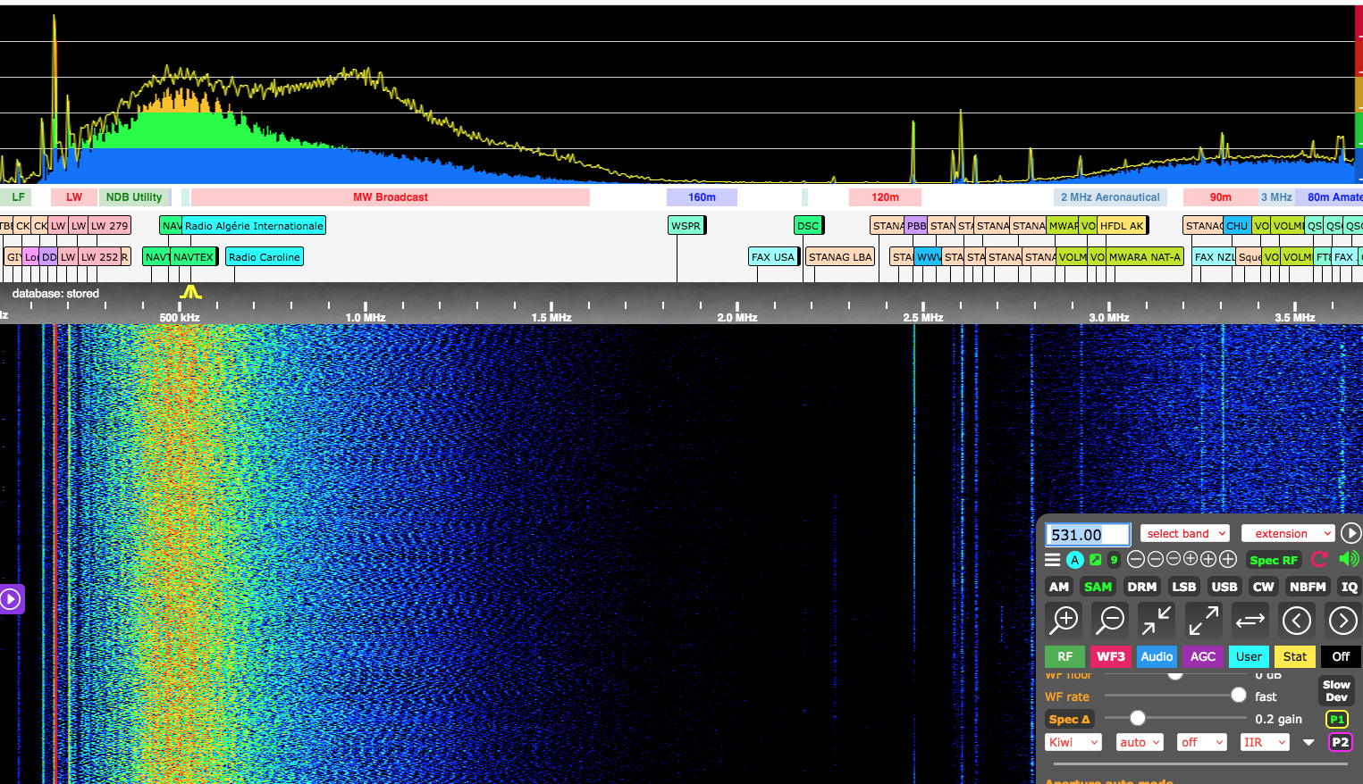Click the Radio Caroline station label
Screen dimensions: 1363x784
tap(265, 257)
